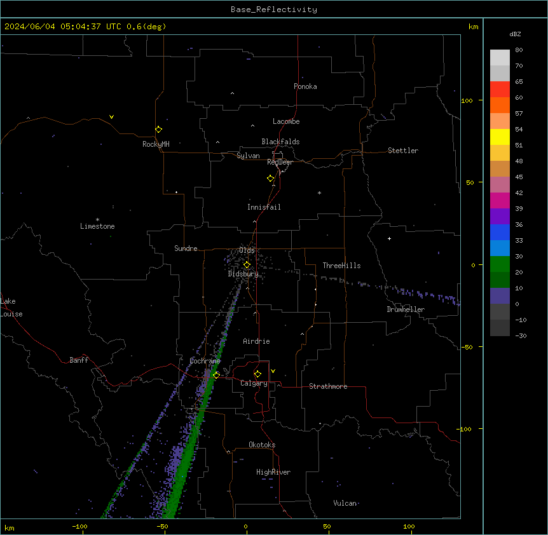Click the km unit label in top-right corner
Image resolution: width=548 pixels, height=535 pixels.
click(x=473, y=27)
